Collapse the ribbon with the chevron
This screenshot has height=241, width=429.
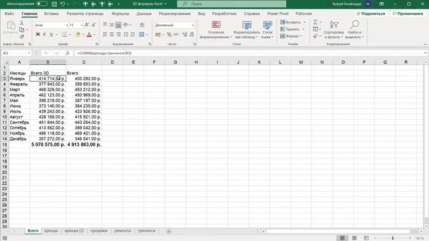[425, 44]
